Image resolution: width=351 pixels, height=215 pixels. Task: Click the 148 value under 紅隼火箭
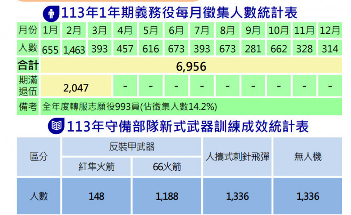(97, 196)
